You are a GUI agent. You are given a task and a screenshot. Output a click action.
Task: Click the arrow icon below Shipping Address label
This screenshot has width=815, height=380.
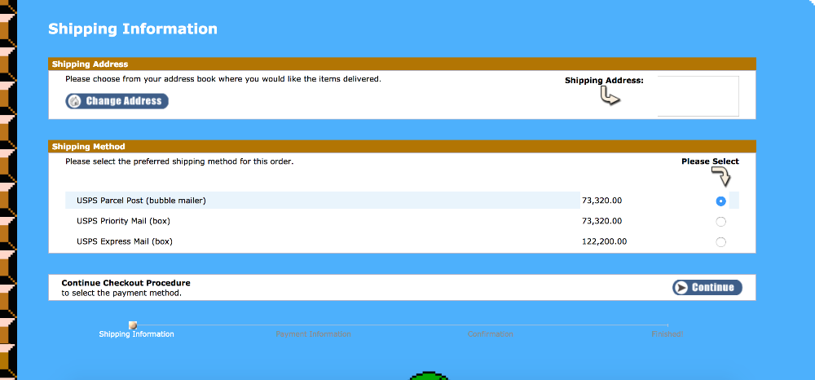pyautogui.click(x=610, y=97)
